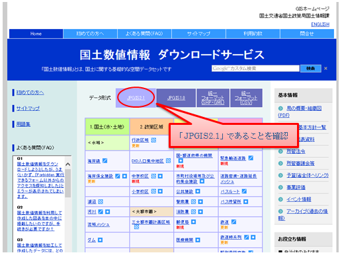This screenshot has height=255, width=340.
Task: Open the 初めての方へ link in the left sidebar
Action: tap(30, 92)
